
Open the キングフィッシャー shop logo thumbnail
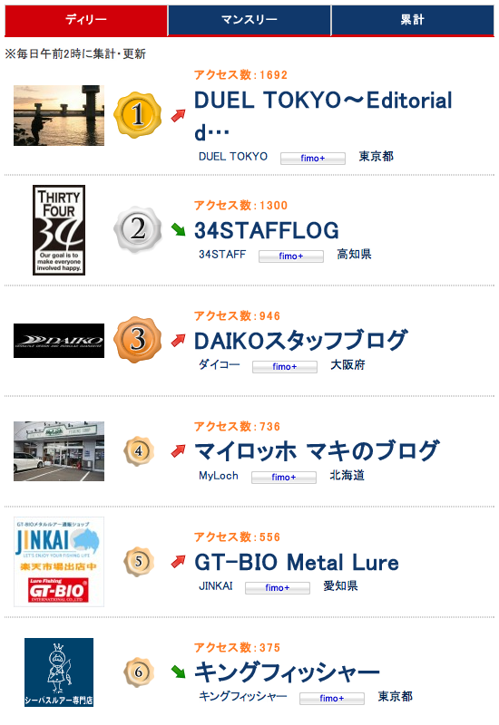(59, 672)
